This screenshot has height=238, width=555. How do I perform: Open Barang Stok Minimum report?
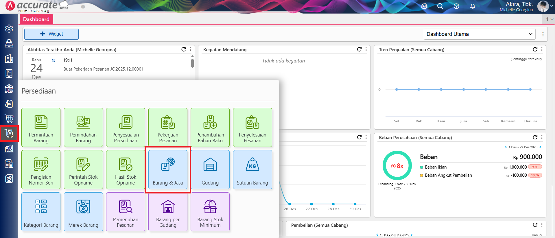[x=210, y=212]
